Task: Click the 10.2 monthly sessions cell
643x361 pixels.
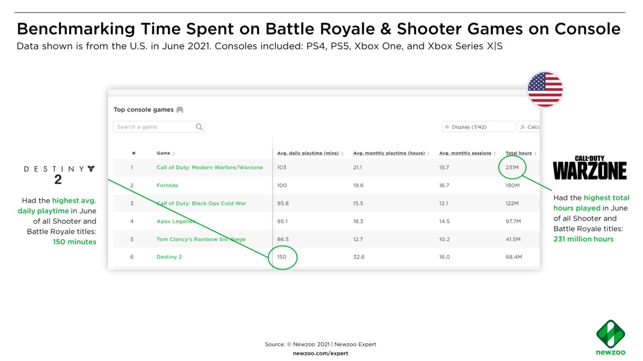Action: click(444, 239)
